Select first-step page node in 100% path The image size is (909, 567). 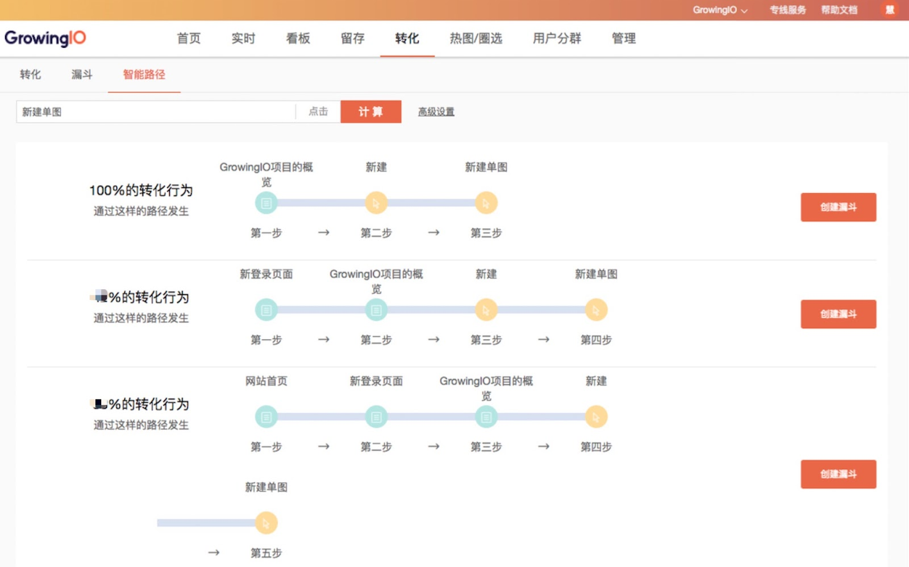[x=266, y=203]
